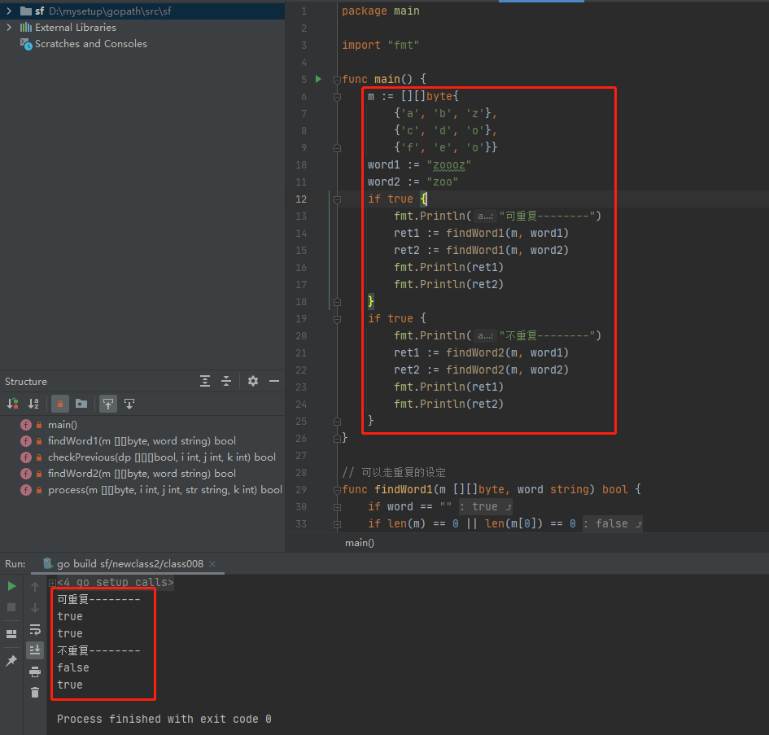The height and width of the screenshot is (735, 769).
Task: Expand folded block at line 30
Action: coord(337,507)
